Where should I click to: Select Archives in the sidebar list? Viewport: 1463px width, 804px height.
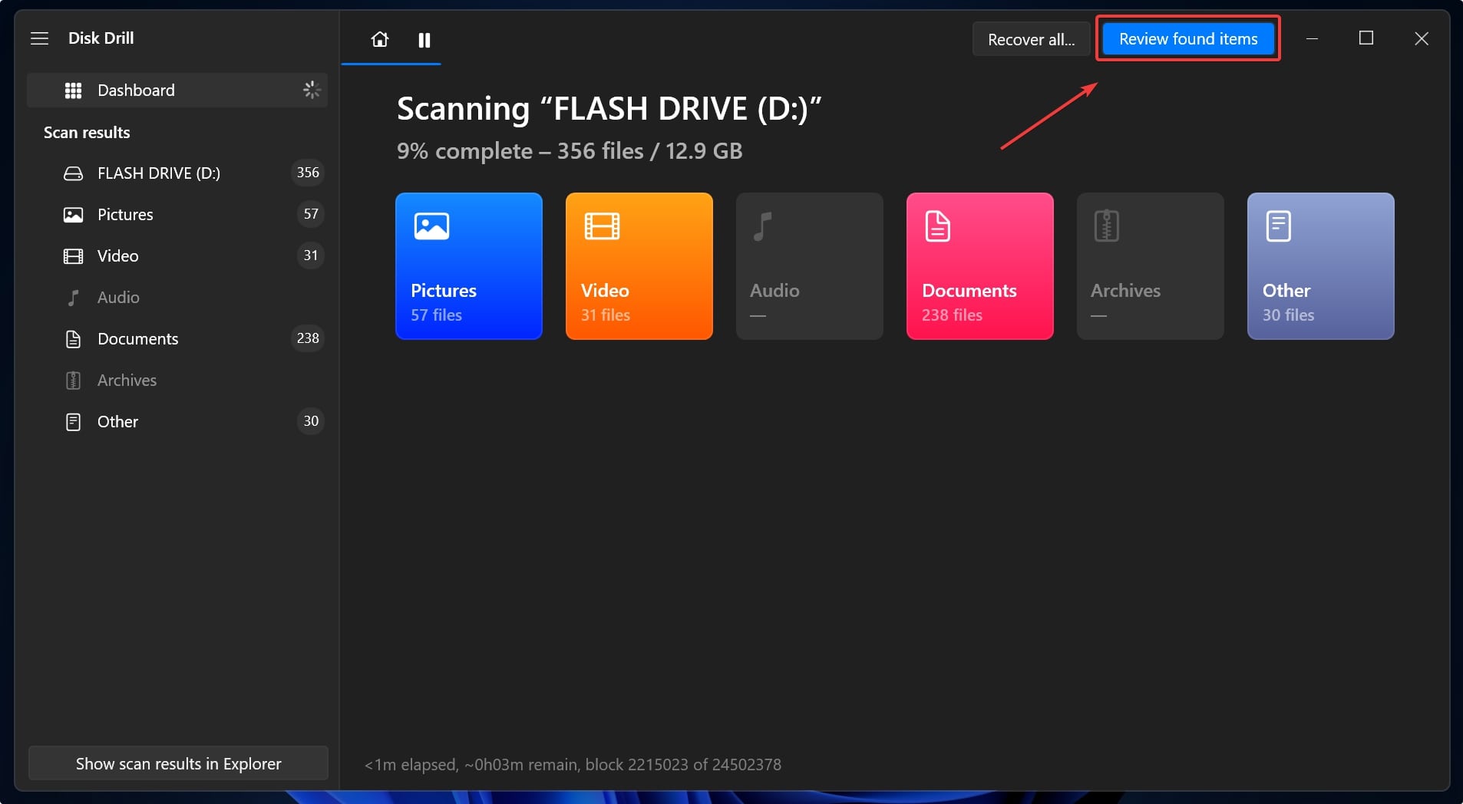pyautogui.click(x=177, y=381)
